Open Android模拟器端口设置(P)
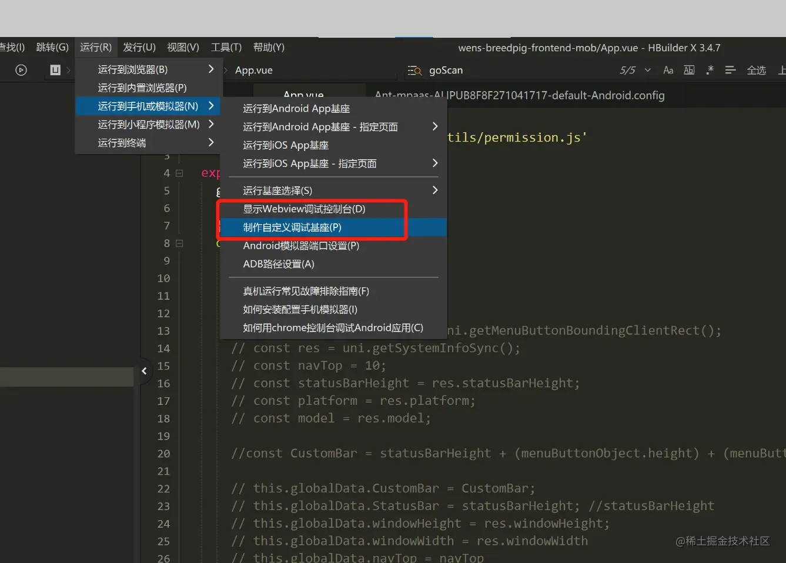Viewport: 786px width, 563px height. (x=333, y=246)
